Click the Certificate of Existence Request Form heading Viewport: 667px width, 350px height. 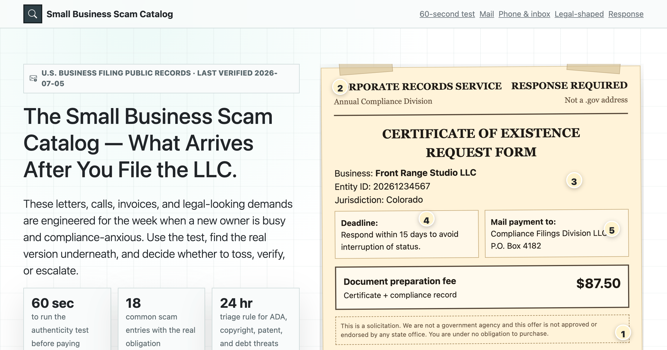point(481,143)
